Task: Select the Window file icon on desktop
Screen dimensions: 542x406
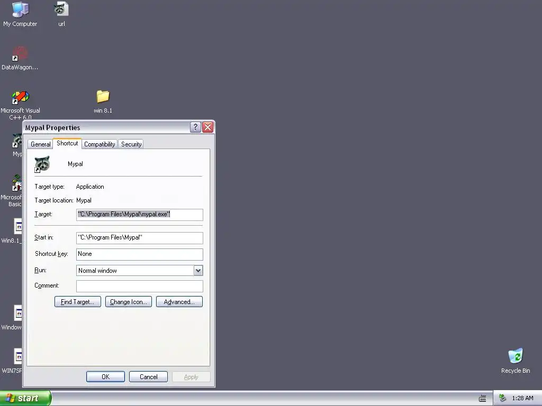Action: pyautogui.click(x=17, y=313)
